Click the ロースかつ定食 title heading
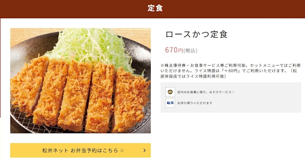Image resolution: width=305 pixels, height=161 pixels. (x=196, y=34)
